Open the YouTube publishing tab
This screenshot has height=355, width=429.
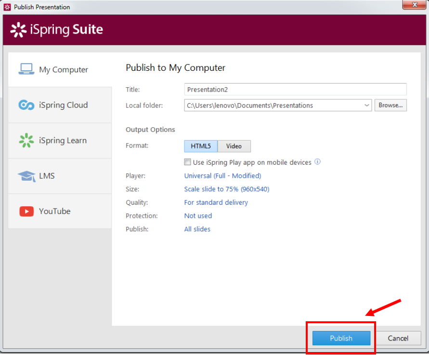(60, 211)
